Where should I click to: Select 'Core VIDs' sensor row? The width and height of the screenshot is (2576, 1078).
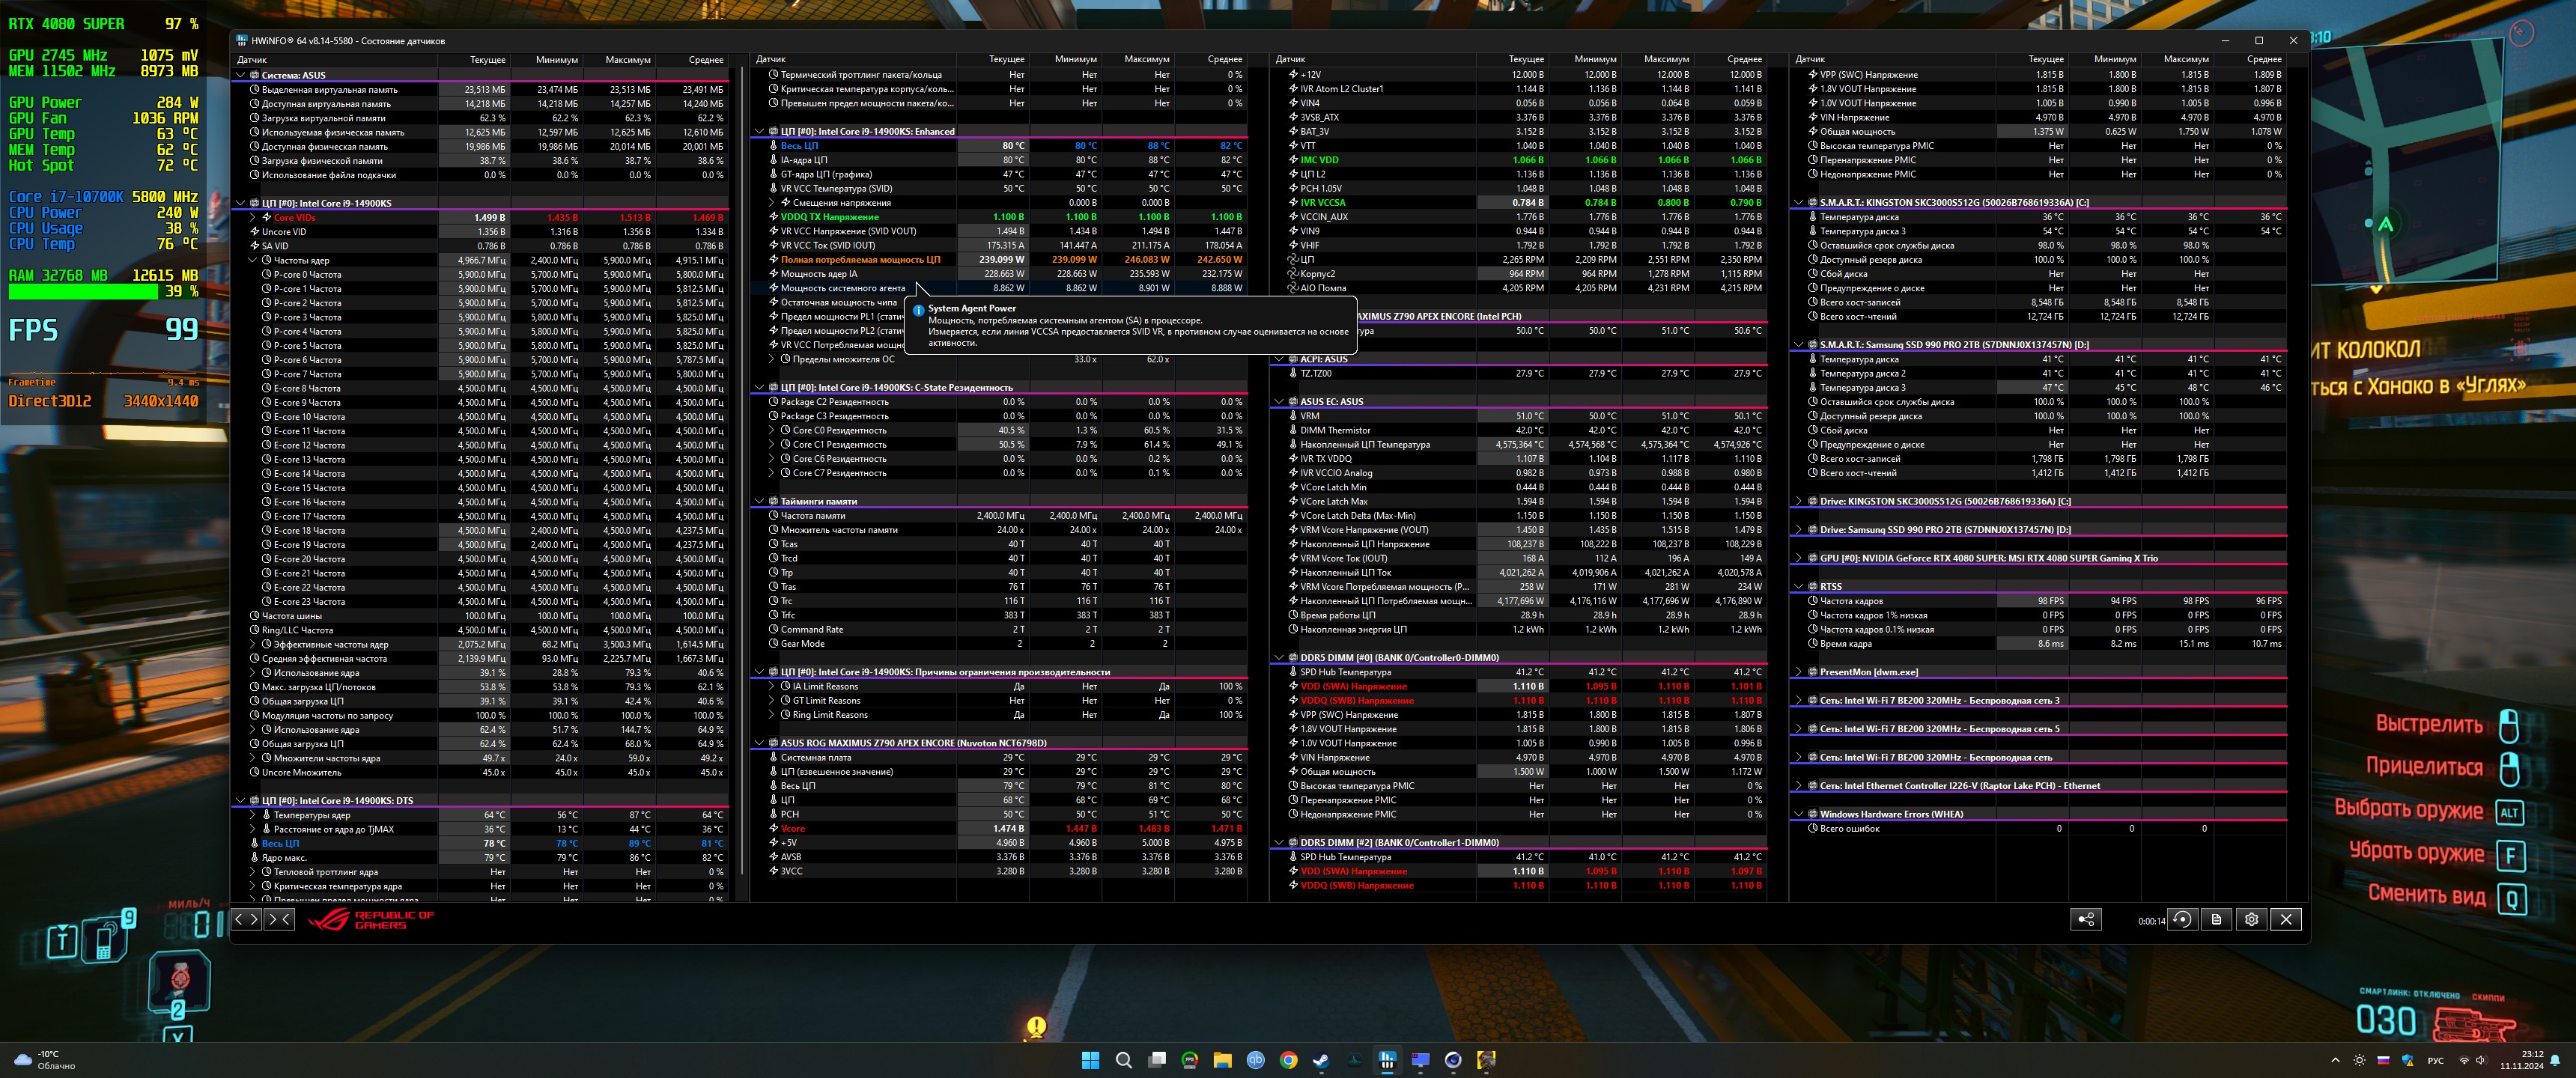(294, 217)
